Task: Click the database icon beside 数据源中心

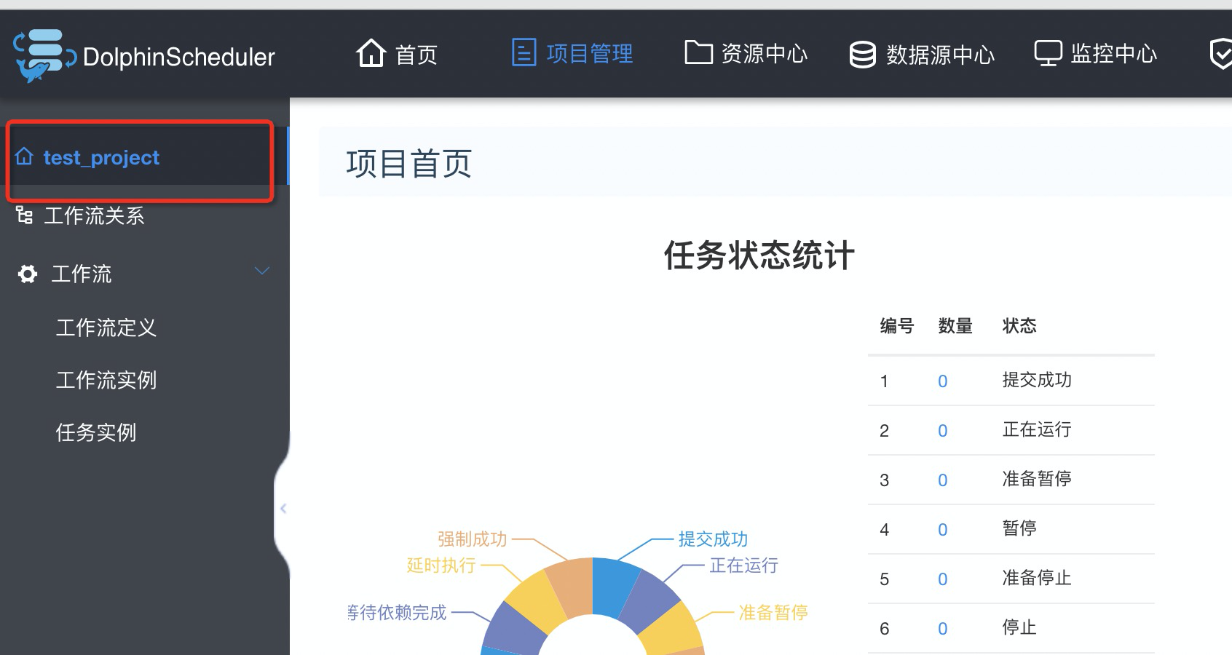Action: tap(863, 55)
